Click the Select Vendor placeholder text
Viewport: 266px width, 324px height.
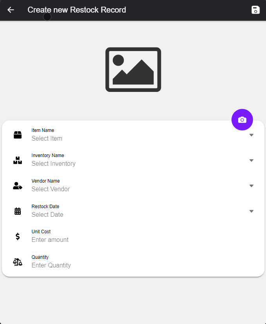tap(51, 189)
